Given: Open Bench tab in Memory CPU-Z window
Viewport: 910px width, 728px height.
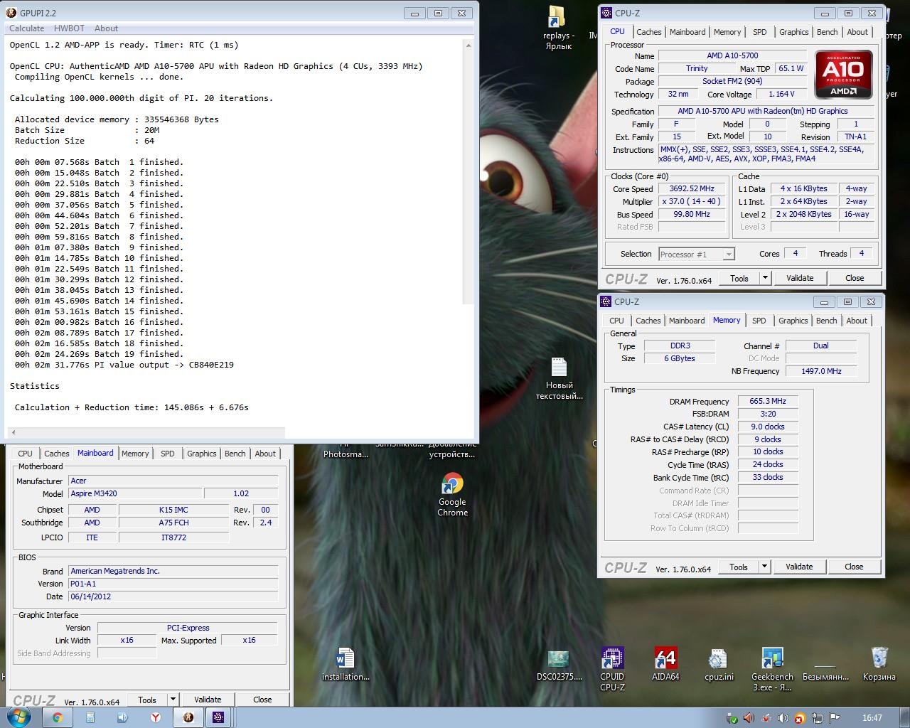Looking at the screenshot, I should point(826,321).
